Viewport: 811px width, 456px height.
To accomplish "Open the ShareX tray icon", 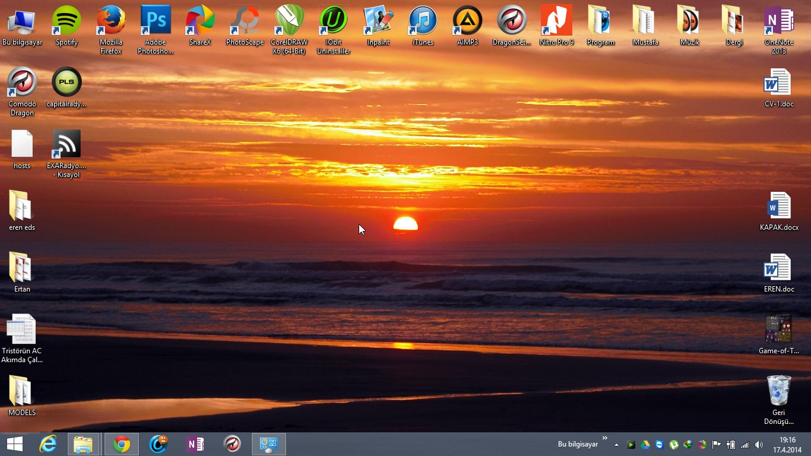I will (x=702, y=445).
